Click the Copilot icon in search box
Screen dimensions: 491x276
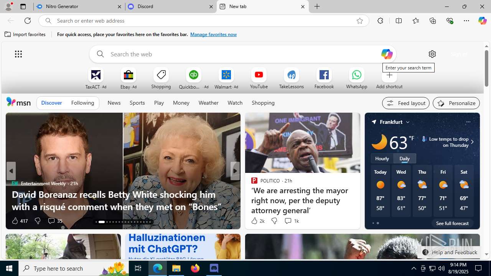point(387,54)
